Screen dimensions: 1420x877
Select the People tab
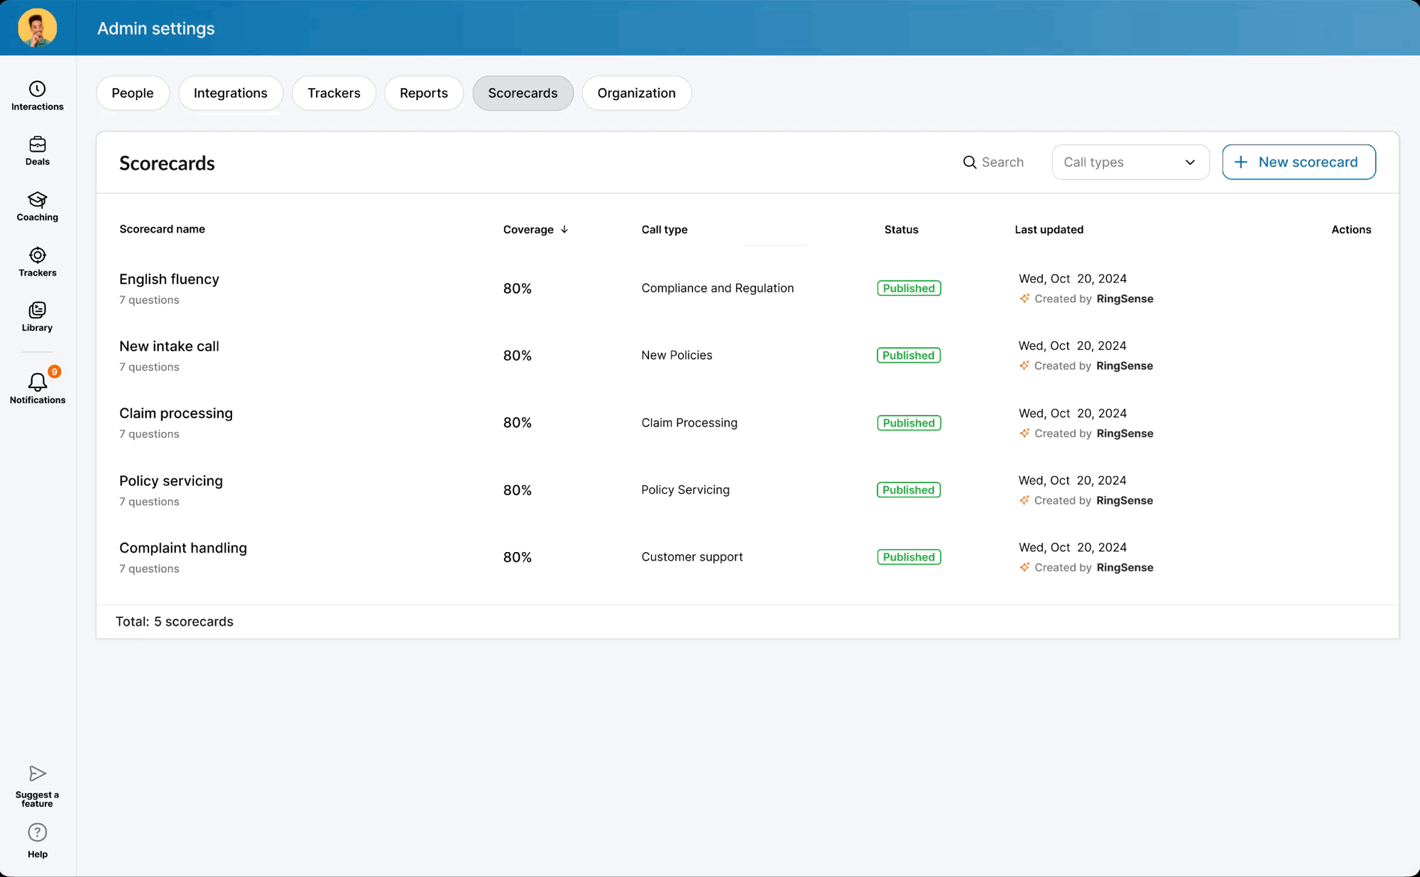pos(132,93)
